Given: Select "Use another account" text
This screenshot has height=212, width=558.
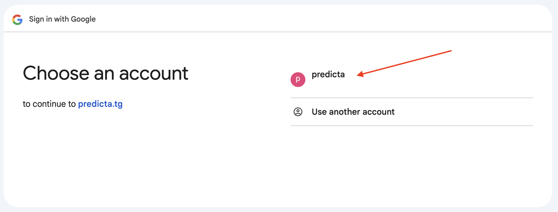Looking at the screenshot, I should (353, 112).
